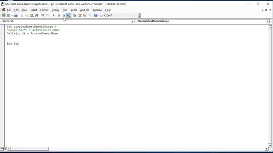The width and height of the screenshot is (273, 153).
Task: Click the 'Ln 4, Col 1' position indicator
Action: coord(106,15)
